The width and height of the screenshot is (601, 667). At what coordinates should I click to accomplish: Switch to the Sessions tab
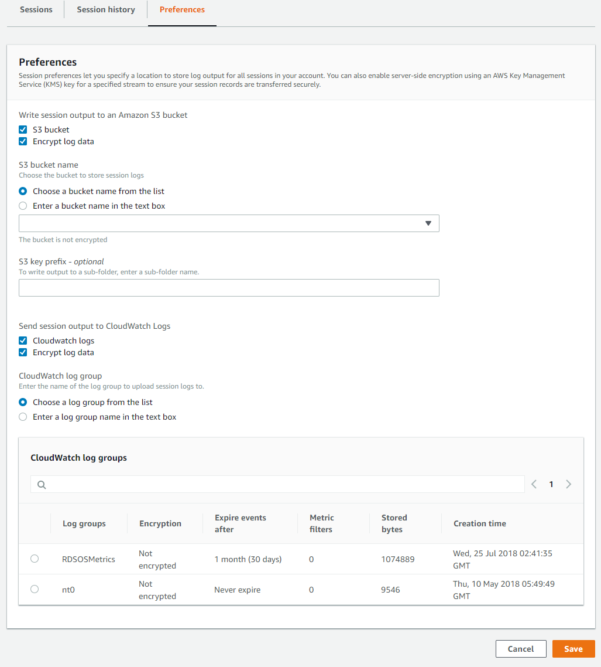36,9
